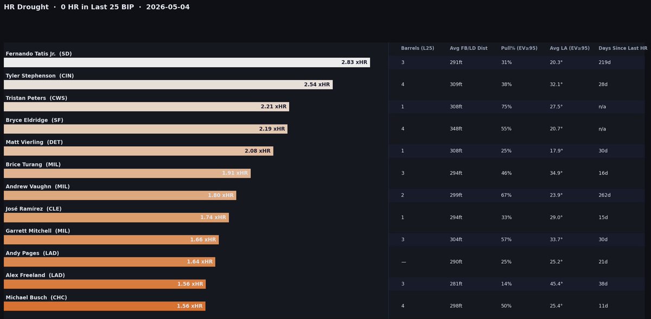Image resolution: width=651 pixels, height=319 pixels.
Task: Select Garrett Mitchell (MIL) name label
Action: coord(37,231)
